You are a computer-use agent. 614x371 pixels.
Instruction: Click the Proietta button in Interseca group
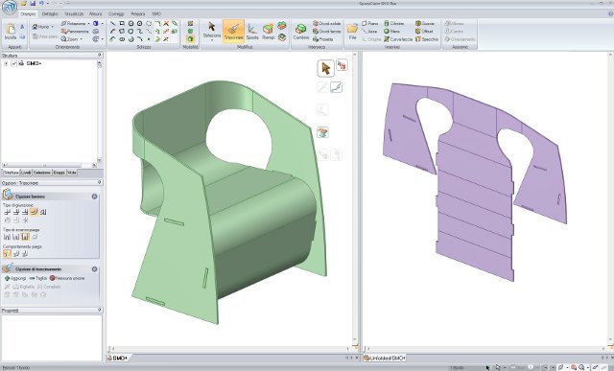[x=323, y=39]
